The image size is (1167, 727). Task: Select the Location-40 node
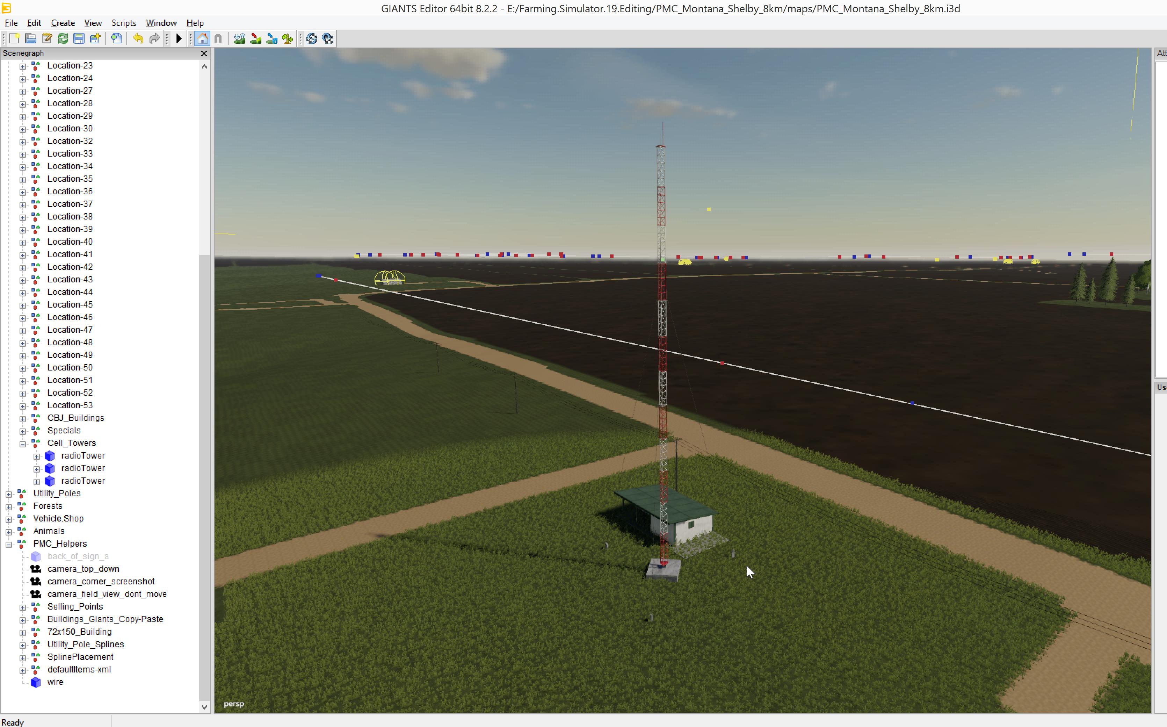click(x=70, y=242)
